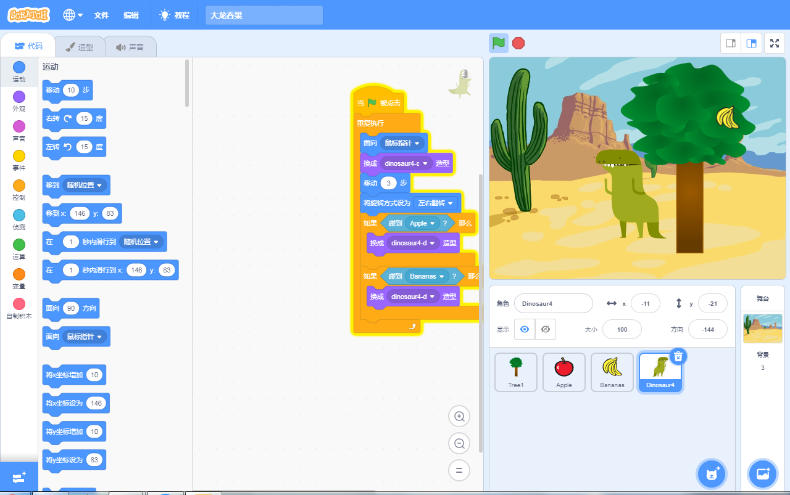The width and height of the screenshot is (790, 495).
Task: Click the banana on the stage
Action: click(x=728, y=118)
